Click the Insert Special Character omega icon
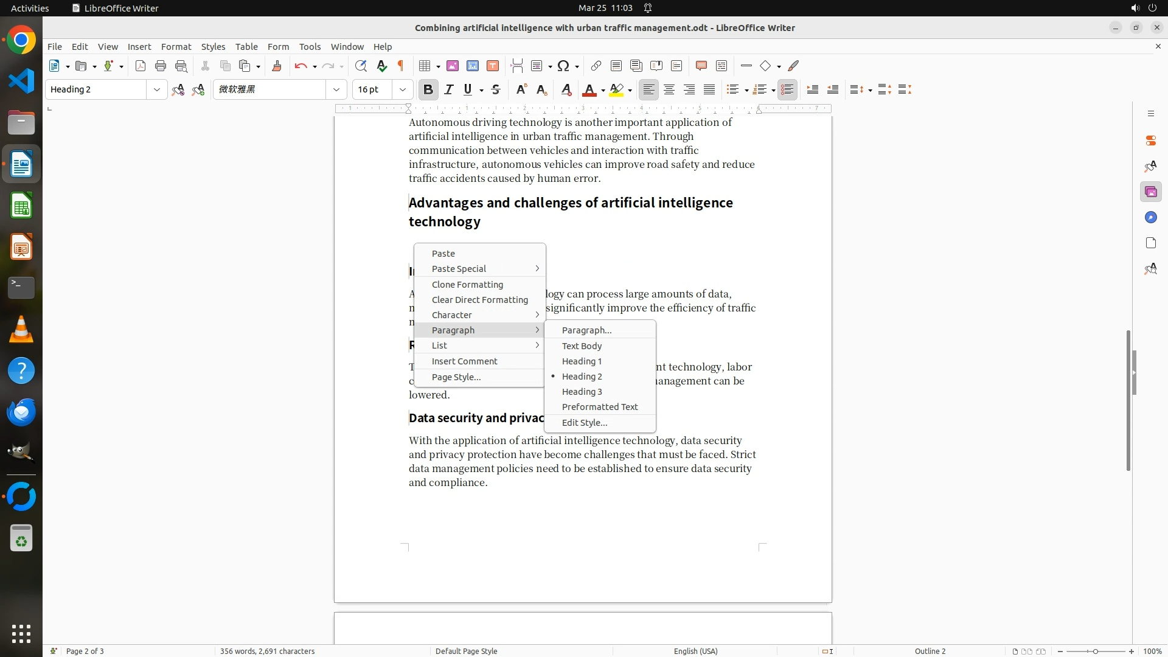The image size is (1168, 657). [563, 66]
